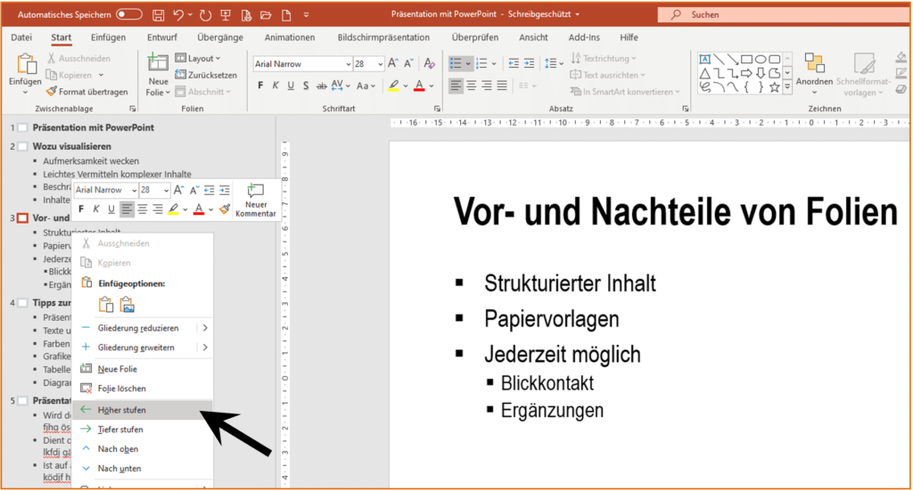Screen dimensions: 913x491
Task: Click the Save disk icon in title bar
Action: (159, 14)
